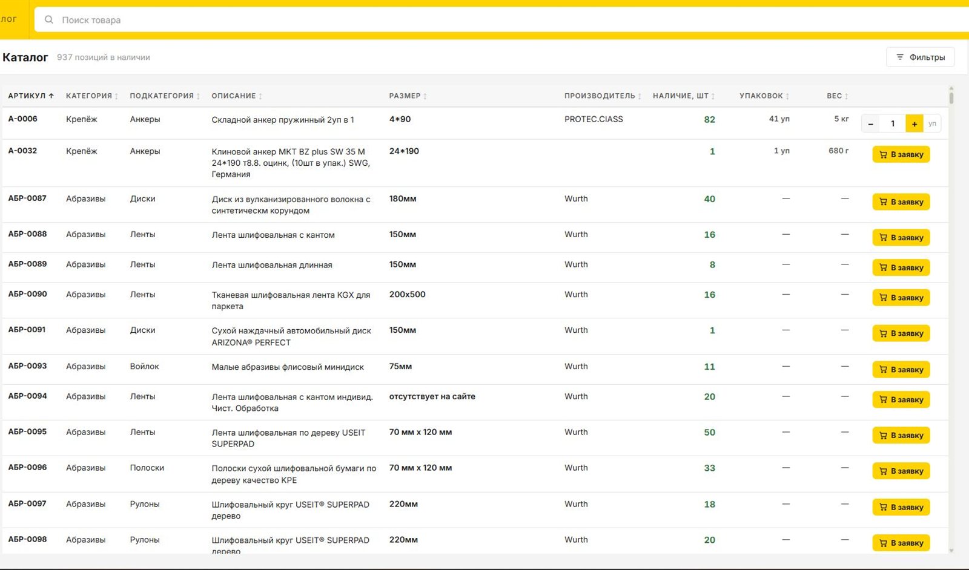
Task: Add АБР-0093 флисовый минидиск to заявку
Action: [x=901, y=369]
